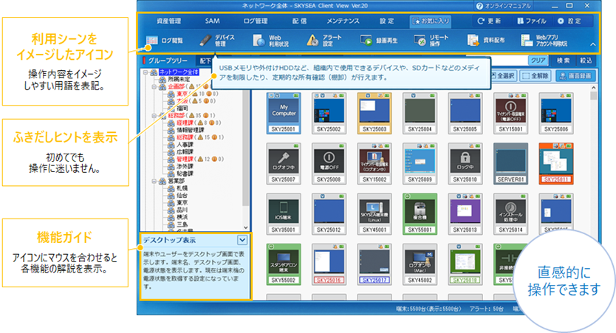
Task: Click the 検索 search button
Action: click(563, 61)
